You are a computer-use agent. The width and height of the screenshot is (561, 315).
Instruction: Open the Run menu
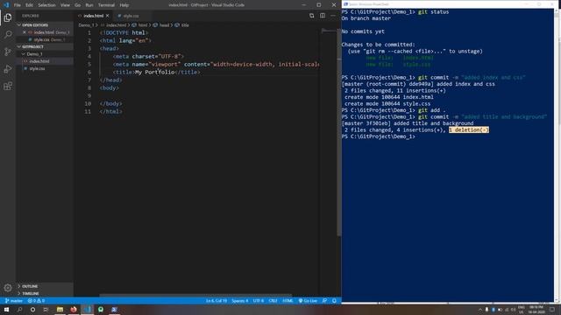click(89, 5)
